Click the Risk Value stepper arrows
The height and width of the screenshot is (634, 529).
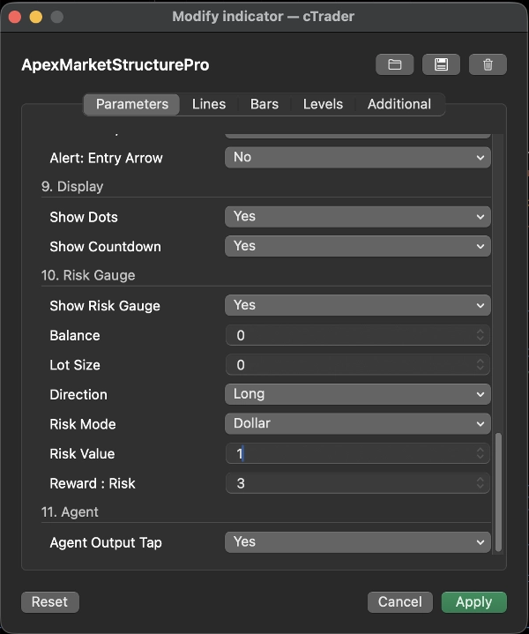(x=480, y=453)
